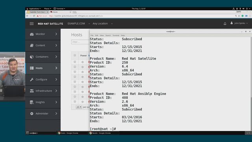Open the notifications bell
Image resolution: width=252 pixels, height=142 pixels.
point(225,24)
